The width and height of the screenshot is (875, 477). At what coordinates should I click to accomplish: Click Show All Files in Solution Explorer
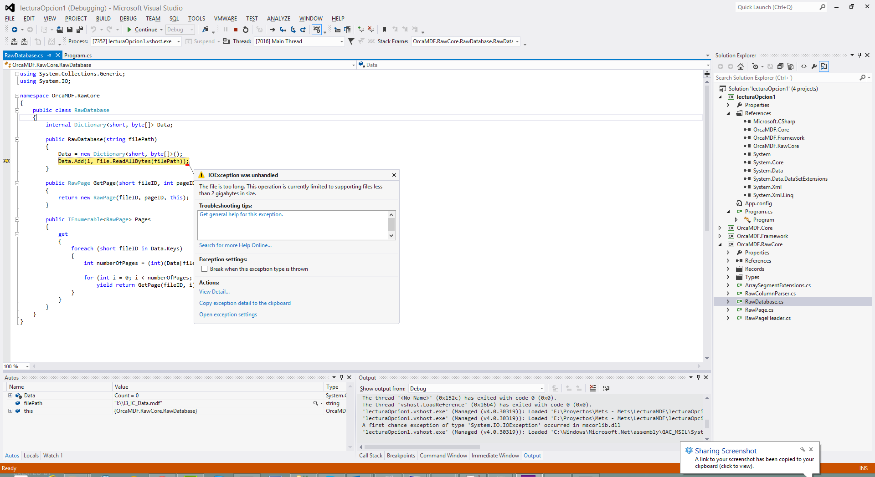point(790,66)
